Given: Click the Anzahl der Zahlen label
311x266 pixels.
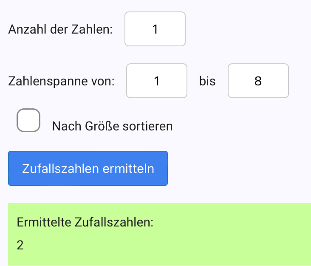Looking at the screenshot, I should [60, 30].
